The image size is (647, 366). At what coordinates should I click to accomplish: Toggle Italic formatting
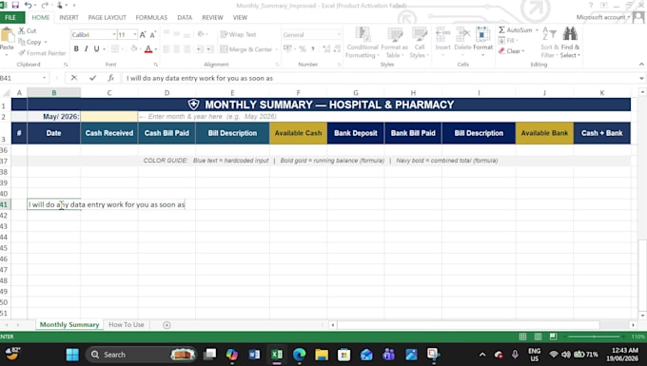coord(87,49)
